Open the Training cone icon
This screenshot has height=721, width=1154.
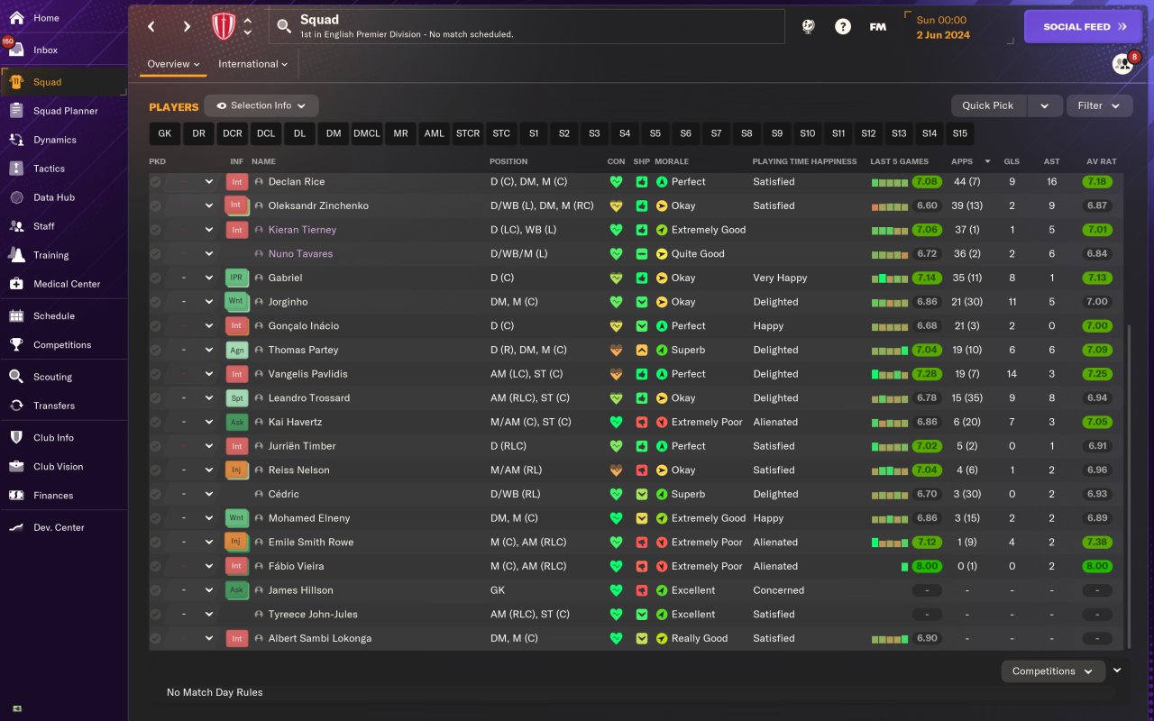tap(16, 255)
